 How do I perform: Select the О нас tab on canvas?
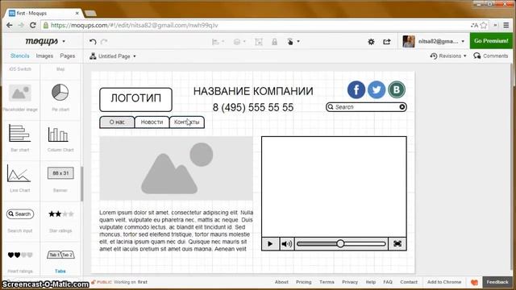click(117, 122)
